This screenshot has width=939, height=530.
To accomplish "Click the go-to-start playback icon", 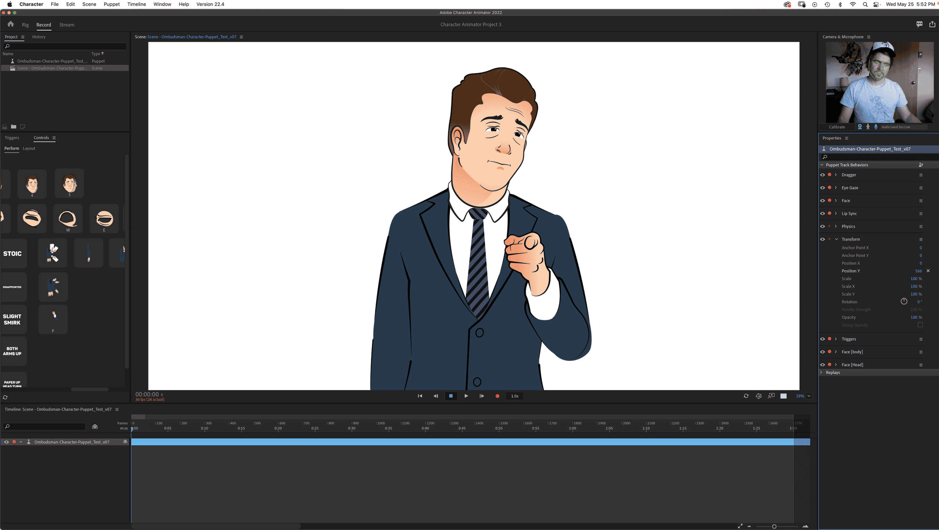I will point(420,396).
